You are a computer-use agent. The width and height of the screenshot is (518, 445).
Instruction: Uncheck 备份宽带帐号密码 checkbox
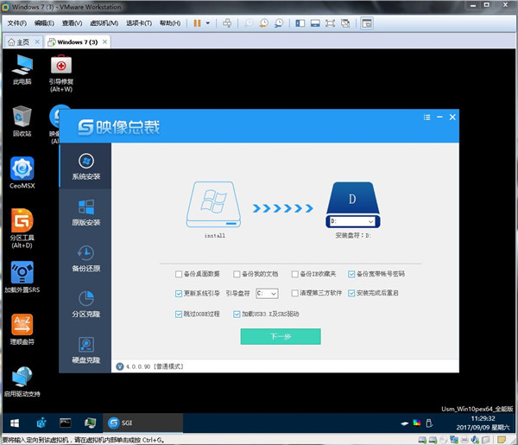351,274
